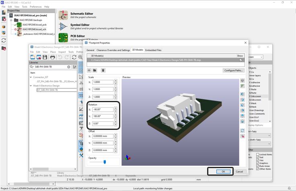Click the undo icon in Footprint Editor toolbar
The height and width of the screenshot is (191, 296).
pos(60,57)
